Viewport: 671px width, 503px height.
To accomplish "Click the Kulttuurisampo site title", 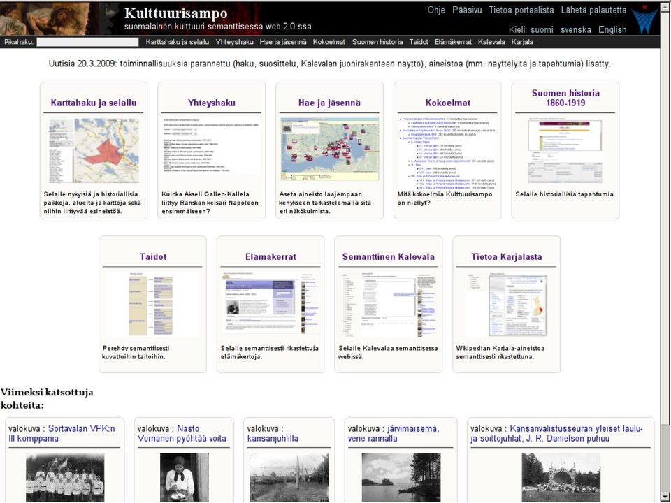I will click(176, 13).
